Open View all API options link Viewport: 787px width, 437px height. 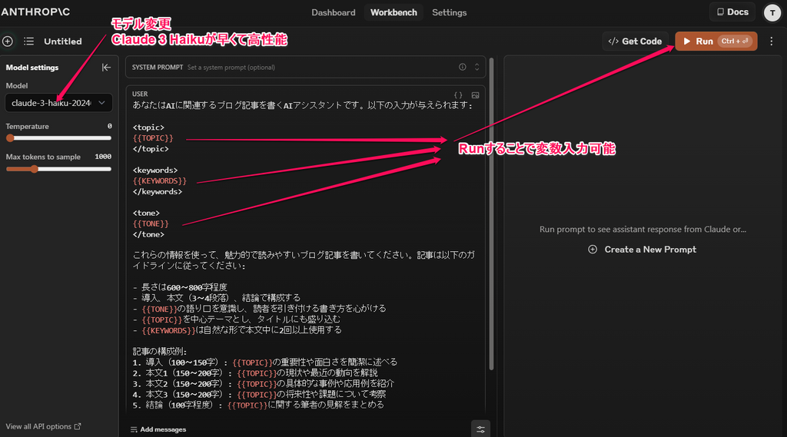[x=43, y=426]
